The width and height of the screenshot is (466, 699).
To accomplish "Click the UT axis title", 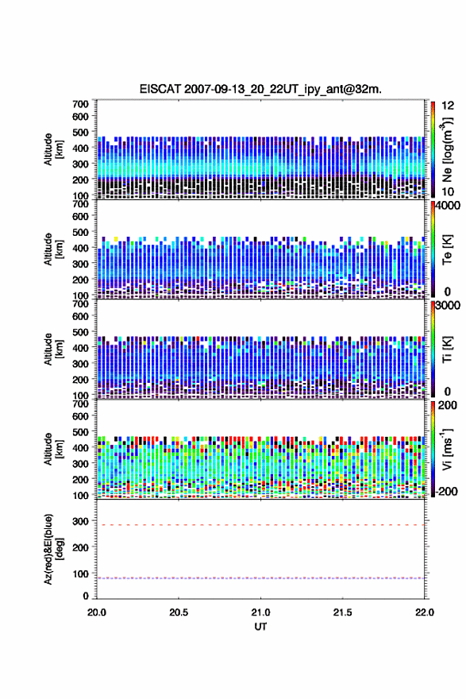I will point(260,627).
